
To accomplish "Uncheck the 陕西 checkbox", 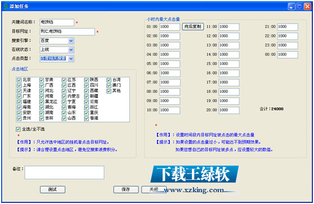I will [x=87, y=80].
